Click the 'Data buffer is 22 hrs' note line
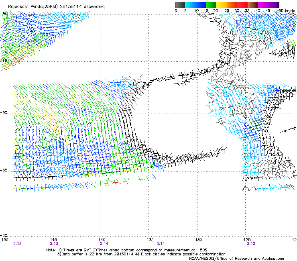297x261 pixels. click(x=141, y=254)
